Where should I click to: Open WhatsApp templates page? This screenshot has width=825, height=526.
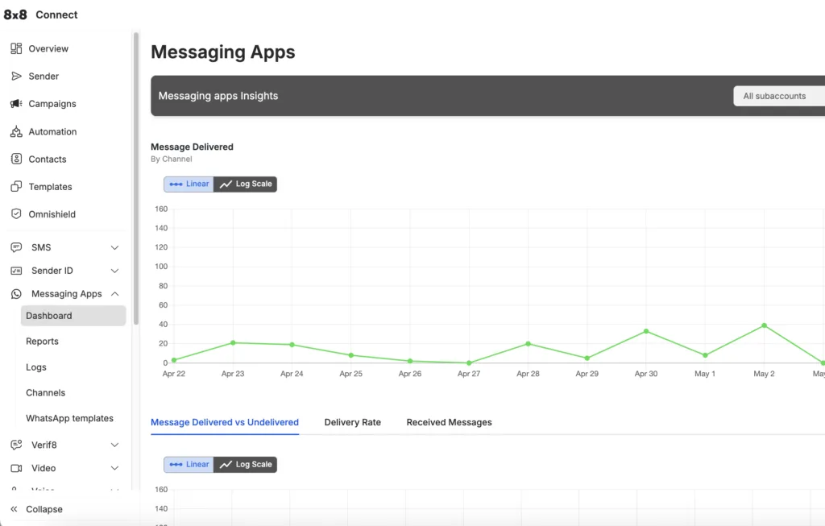[x=69, y=418]
